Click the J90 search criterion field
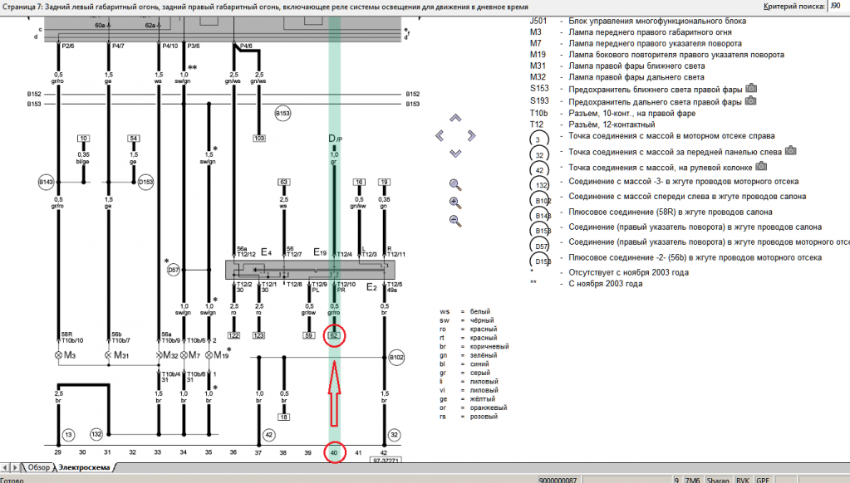 (x=838, y=6)
